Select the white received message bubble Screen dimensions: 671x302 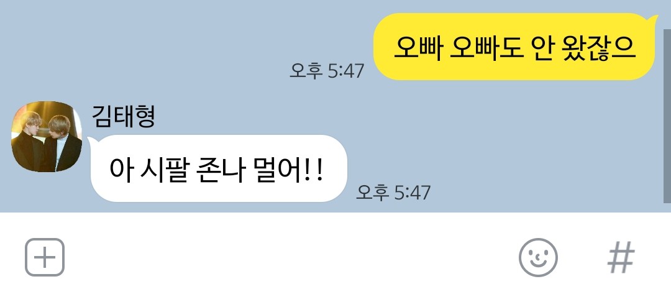pyautogui.click(x=219, y=168)
